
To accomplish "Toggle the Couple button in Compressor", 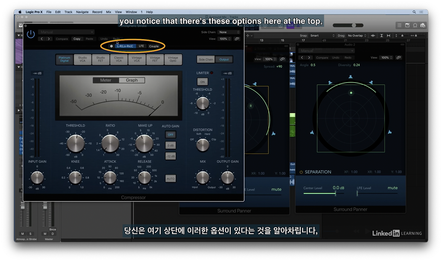I will click(154, 46).
